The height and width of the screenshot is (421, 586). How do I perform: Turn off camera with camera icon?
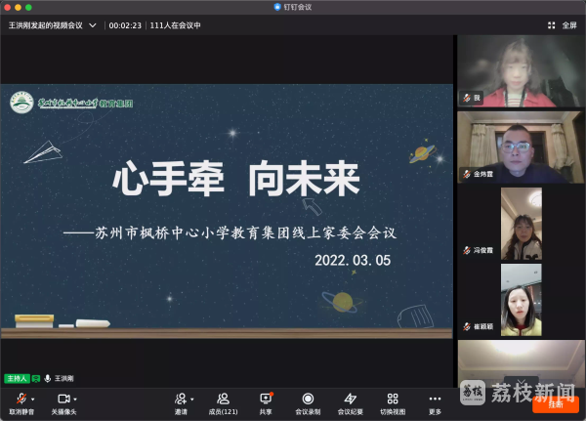tap(63, 399)
